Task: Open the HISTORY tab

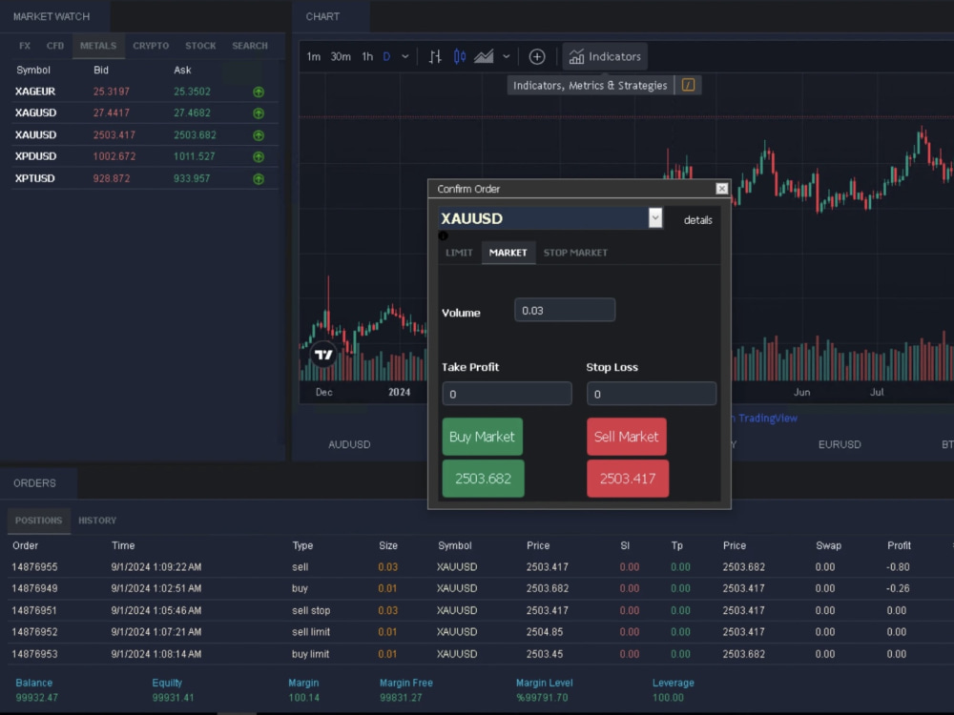Action: (x=97, y=521)
